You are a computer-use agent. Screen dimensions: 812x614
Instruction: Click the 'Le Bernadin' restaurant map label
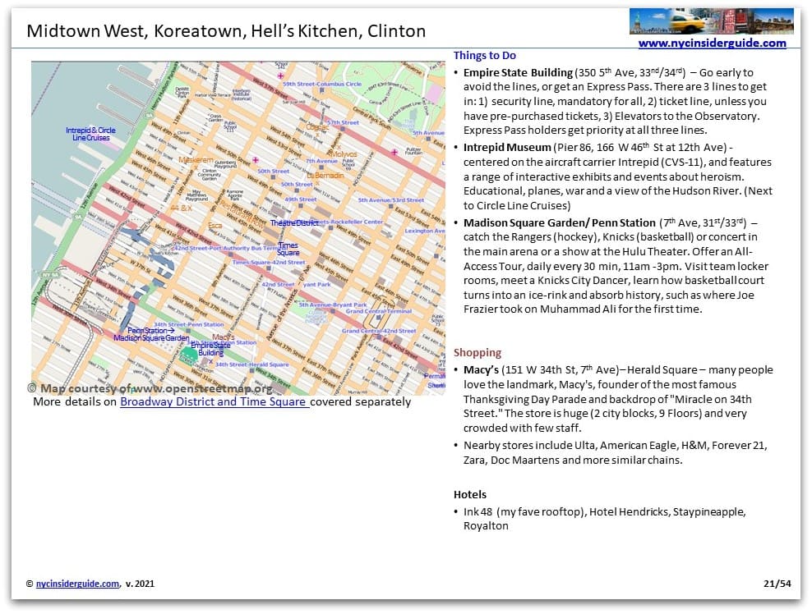click(x=325, y=176)
